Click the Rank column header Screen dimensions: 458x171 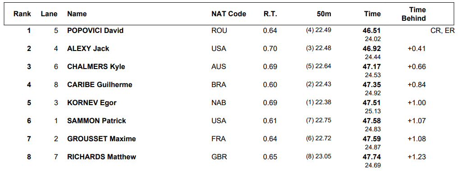click(x=22, y=14)
